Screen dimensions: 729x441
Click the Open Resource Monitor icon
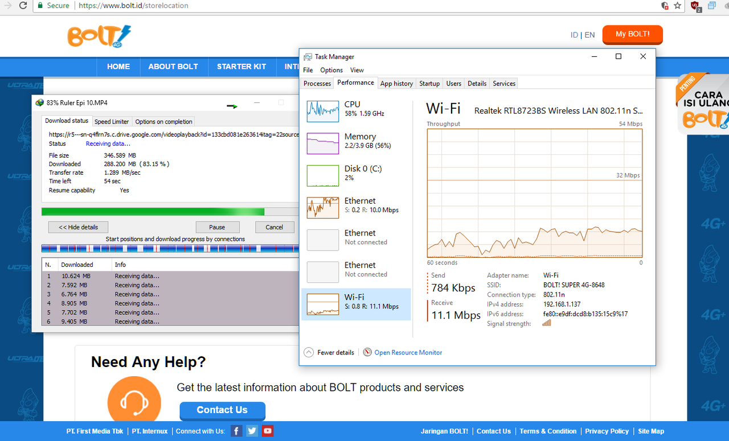pos(367,352)
